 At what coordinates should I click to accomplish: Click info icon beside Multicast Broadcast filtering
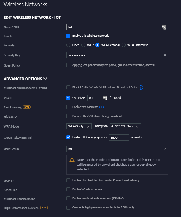141,88
